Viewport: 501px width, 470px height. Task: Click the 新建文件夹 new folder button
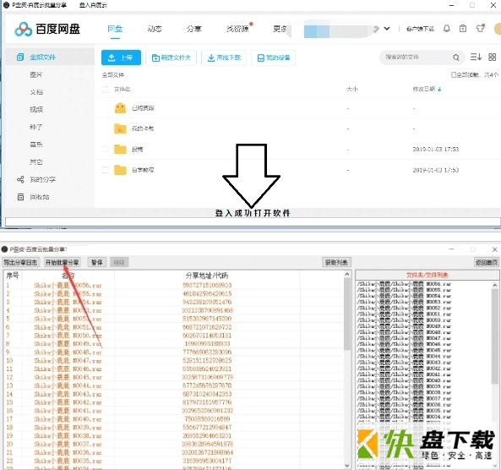coord(171,57)
